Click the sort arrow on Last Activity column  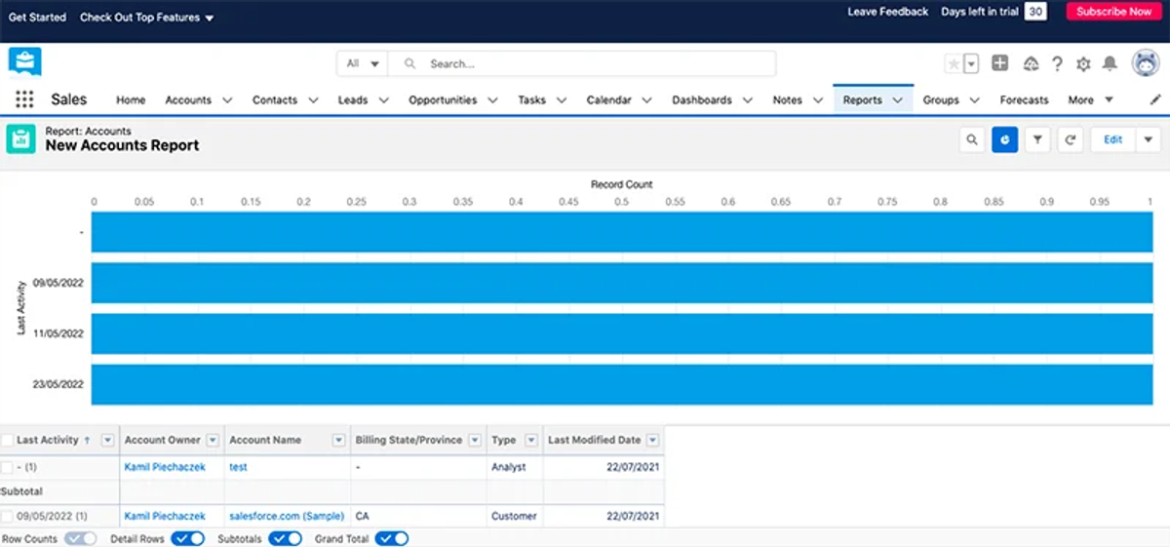pyautogui.click(x=87, y=440)
